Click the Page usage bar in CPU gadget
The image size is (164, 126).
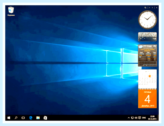tap(143, 58)
